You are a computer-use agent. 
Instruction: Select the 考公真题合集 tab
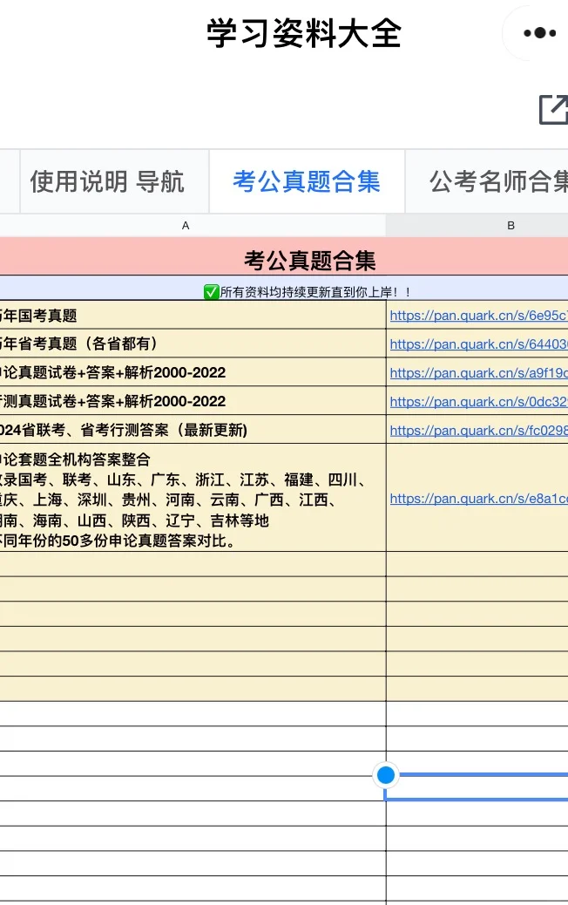(x=307, y=181)
